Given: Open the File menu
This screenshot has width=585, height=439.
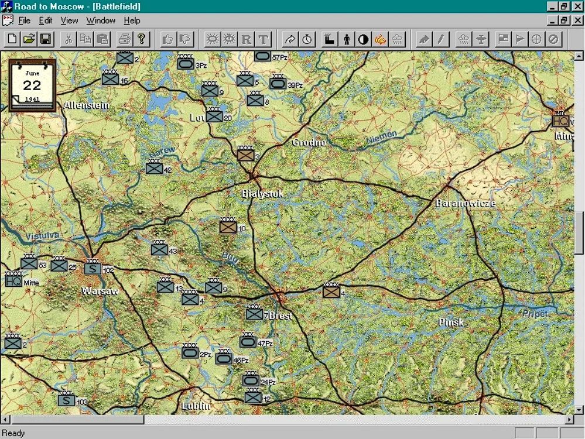Looking at the screenshot, I should pyautogui.click(x=24, y=20).
